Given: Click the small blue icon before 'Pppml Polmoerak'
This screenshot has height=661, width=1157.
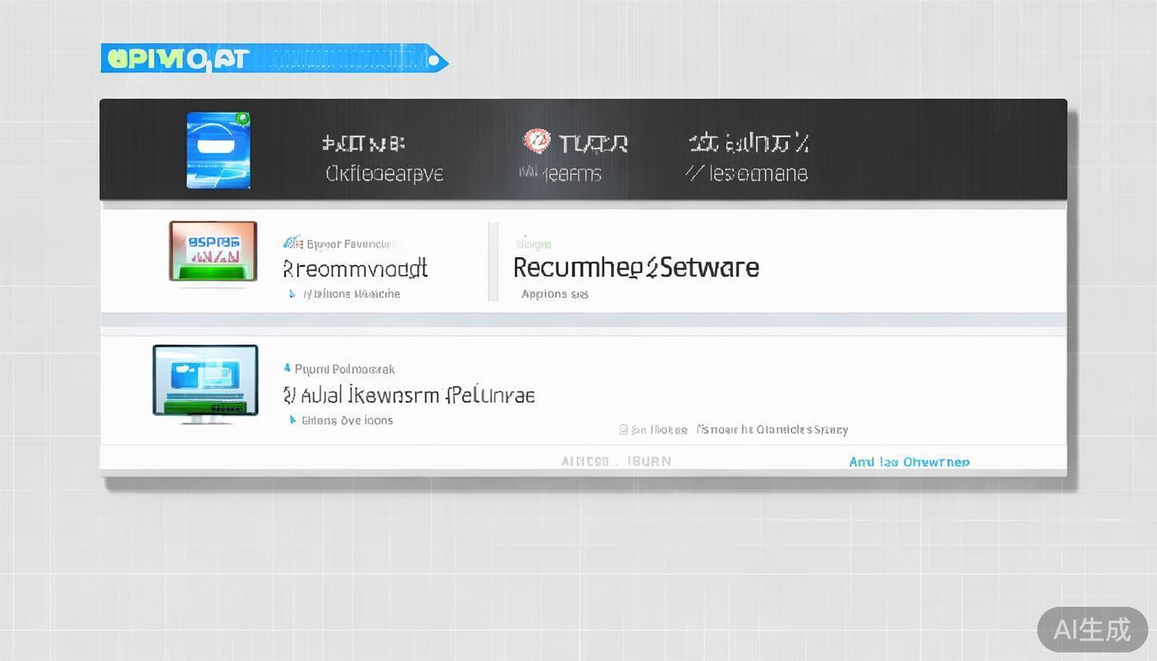Looking at the screenshot, I should tap(288, 368).
